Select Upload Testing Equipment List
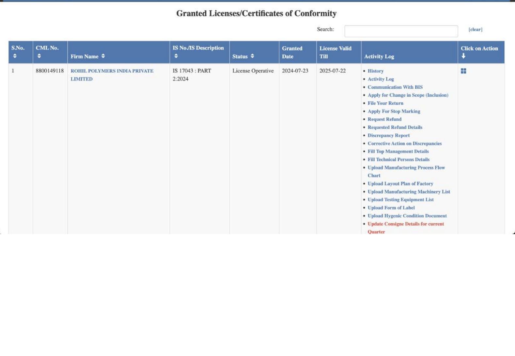515x356 pixels. pos(400,200)
